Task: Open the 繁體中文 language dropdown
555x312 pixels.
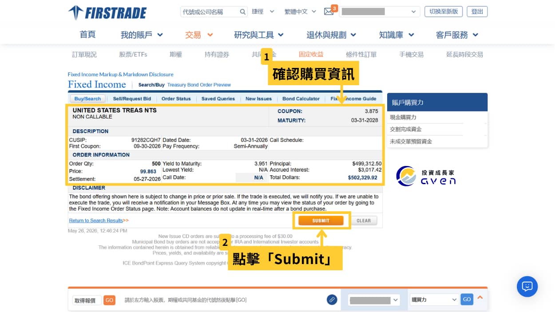Action: tap(300, 12)
